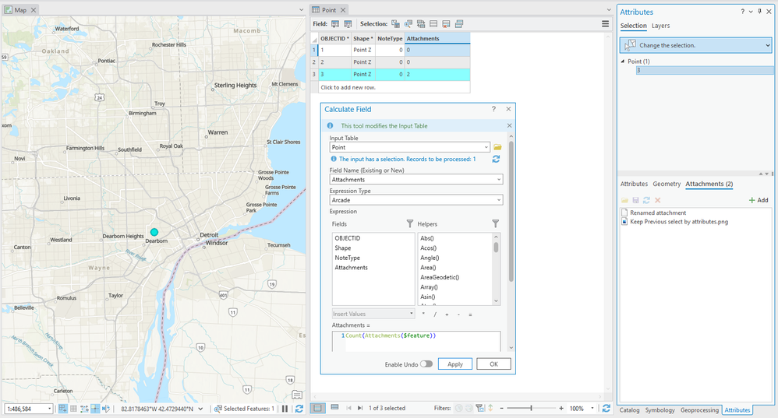
Task: Toggle show selected records view
Action: tap(334, 408)
